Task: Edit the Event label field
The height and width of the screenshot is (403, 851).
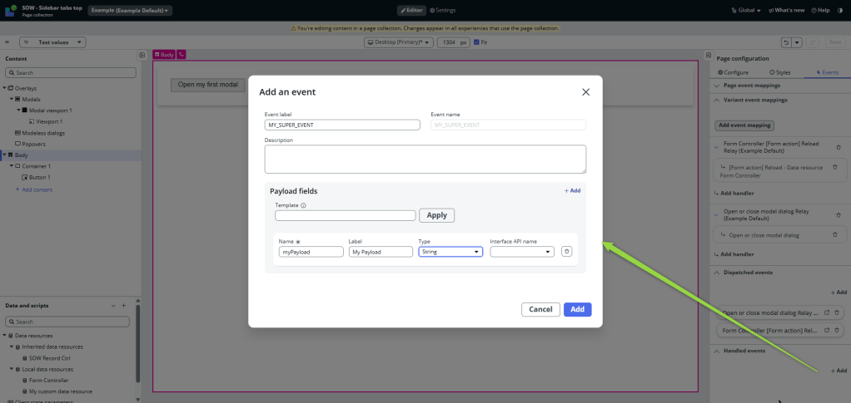Action: click(342, 125)
